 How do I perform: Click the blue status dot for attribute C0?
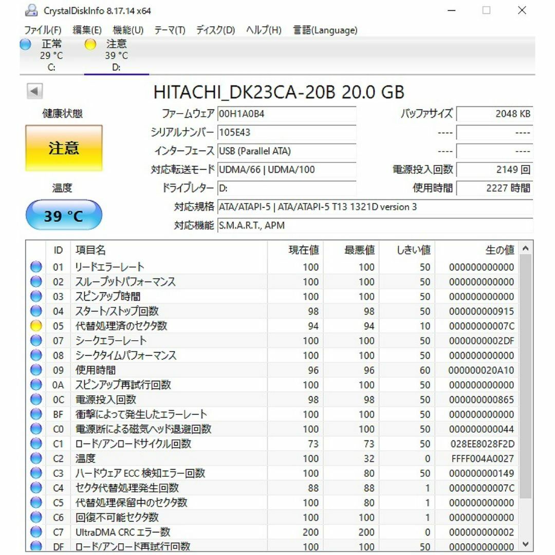click(36, 429)
